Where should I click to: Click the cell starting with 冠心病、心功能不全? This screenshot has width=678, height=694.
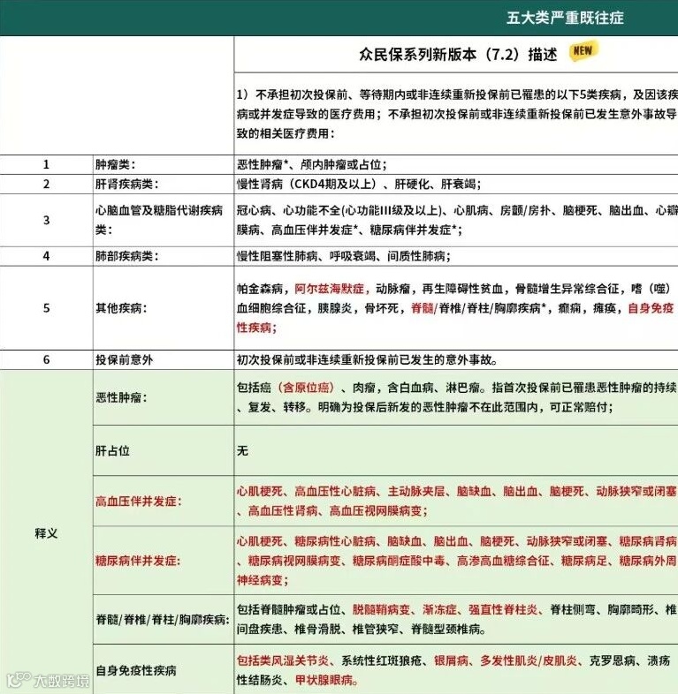[x=456, y=220]
